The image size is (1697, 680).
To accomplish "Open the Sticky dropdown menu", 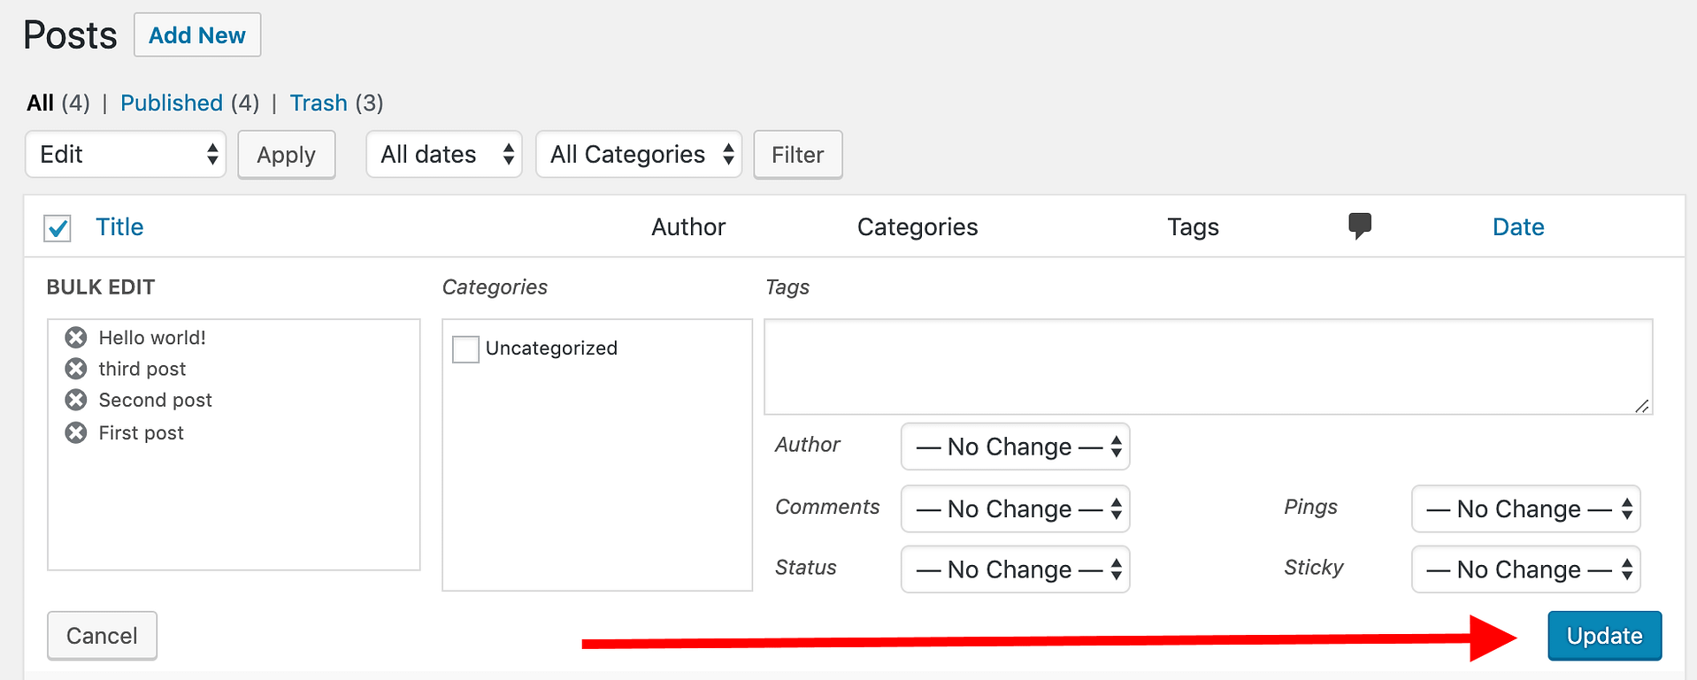I will tap(1525, 569).
